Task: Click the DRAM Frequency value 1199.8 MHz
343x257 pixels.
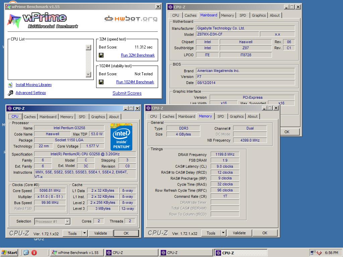Action: [225, 155]
